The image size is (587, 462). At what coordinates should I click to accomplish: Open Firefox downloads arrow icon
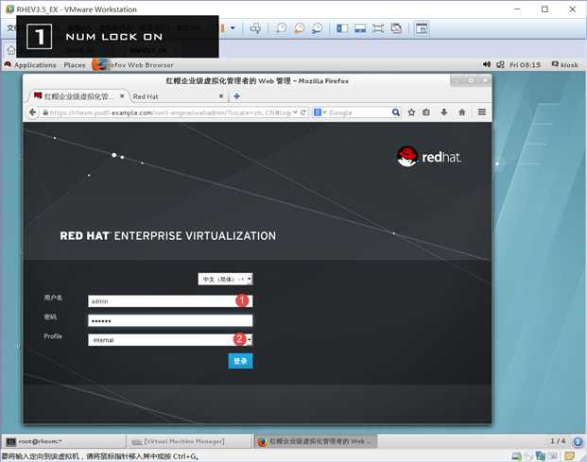[x=444, y=112]
